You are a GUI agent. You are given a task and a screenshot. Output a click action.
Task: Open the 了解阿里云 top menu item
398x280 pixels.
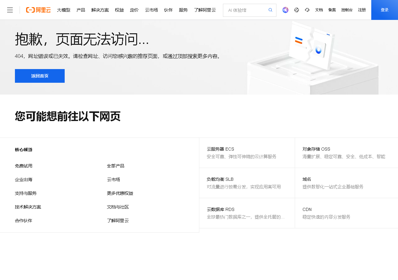click(x=205, y=10)
